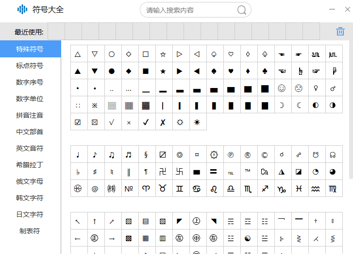Click the magnifier search icon

(242, 10)
